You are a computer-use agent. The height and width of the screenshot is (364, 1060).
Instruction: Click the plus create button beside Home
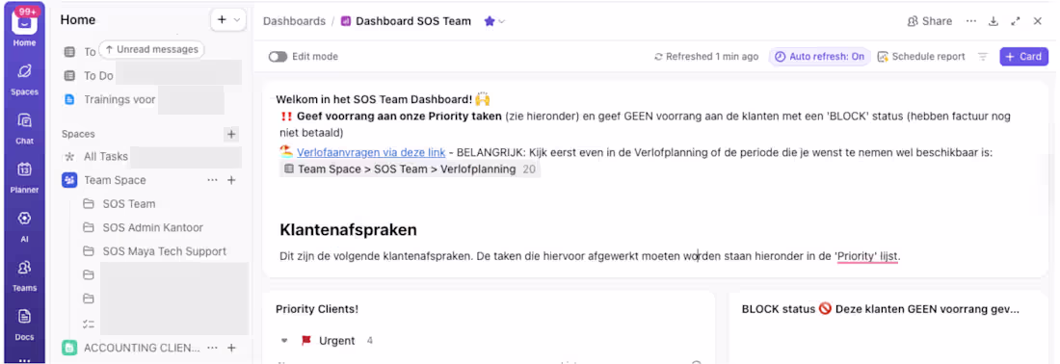(x=222, y=20)
